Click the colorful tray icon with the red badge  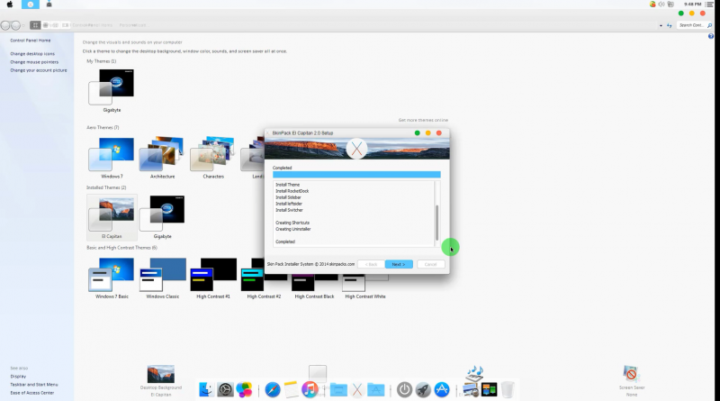tap(652, 5)
